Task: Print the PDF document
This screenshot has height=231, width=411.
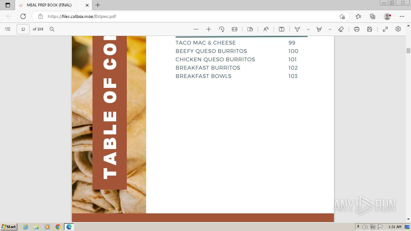Action: click(x=357, y=29)
